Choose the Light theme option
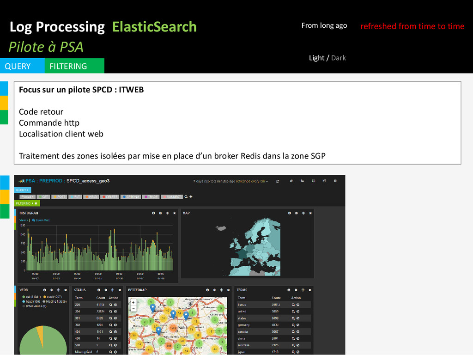Image resolution: width=473 pixels, height=355 pixels. point(316,58)
